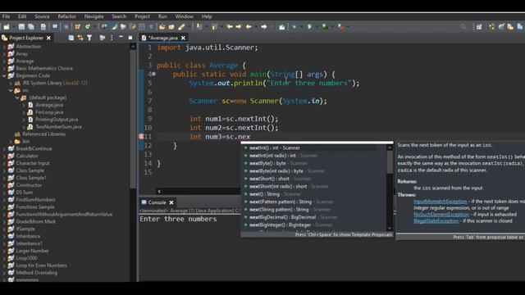Image resolution: width=525 pixels, height=295 pixels.
Task: Select ForLoop.java in Project Explorer
Action: click(49, 112)
